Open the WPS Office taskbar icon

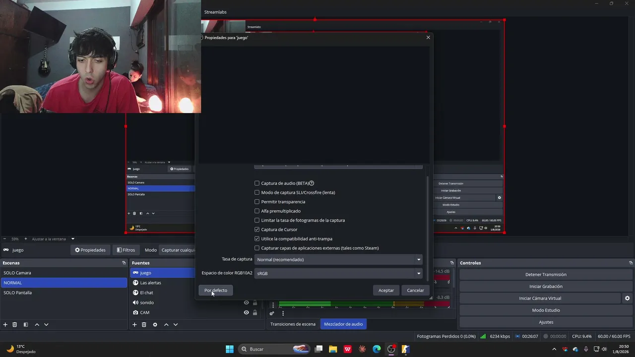click(348, 349)
